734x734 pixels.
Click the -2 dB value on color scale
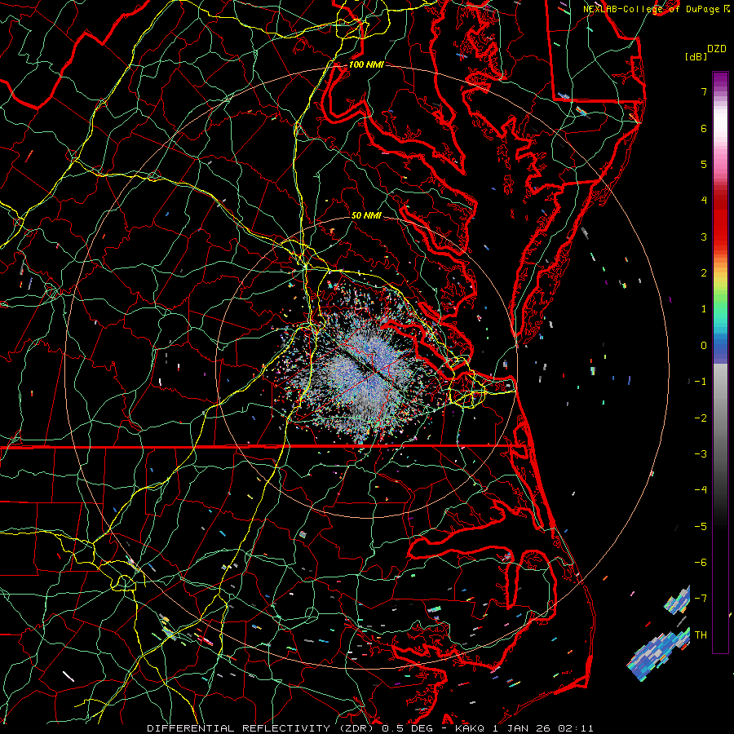click(701, 418)
